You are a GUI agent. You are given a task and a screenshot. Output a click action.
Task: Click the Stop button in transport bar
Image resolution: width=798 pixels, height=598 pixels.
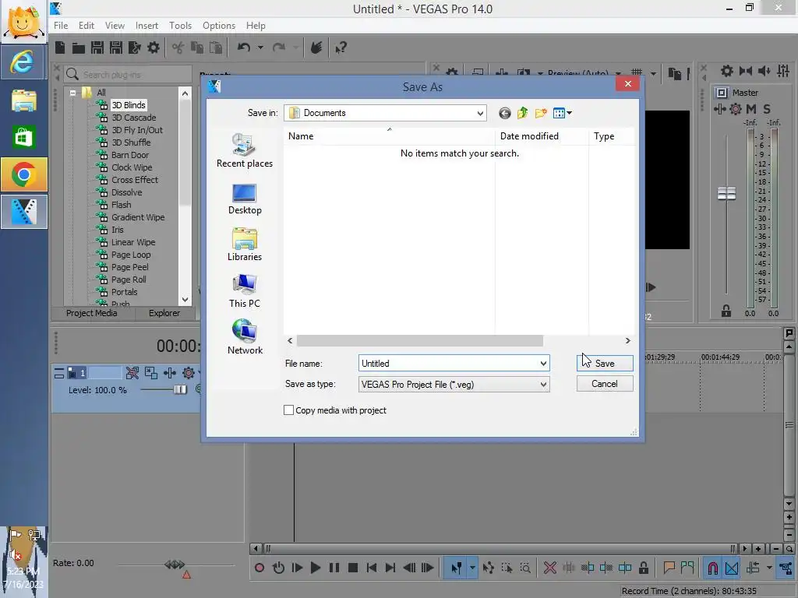353,568
